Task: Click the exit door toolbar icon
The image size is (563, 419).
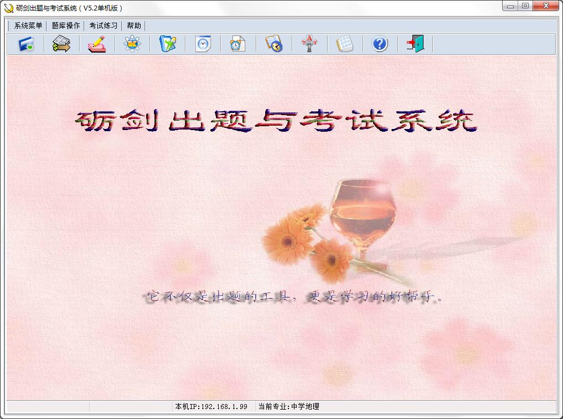Action: [x=415, y=44]
